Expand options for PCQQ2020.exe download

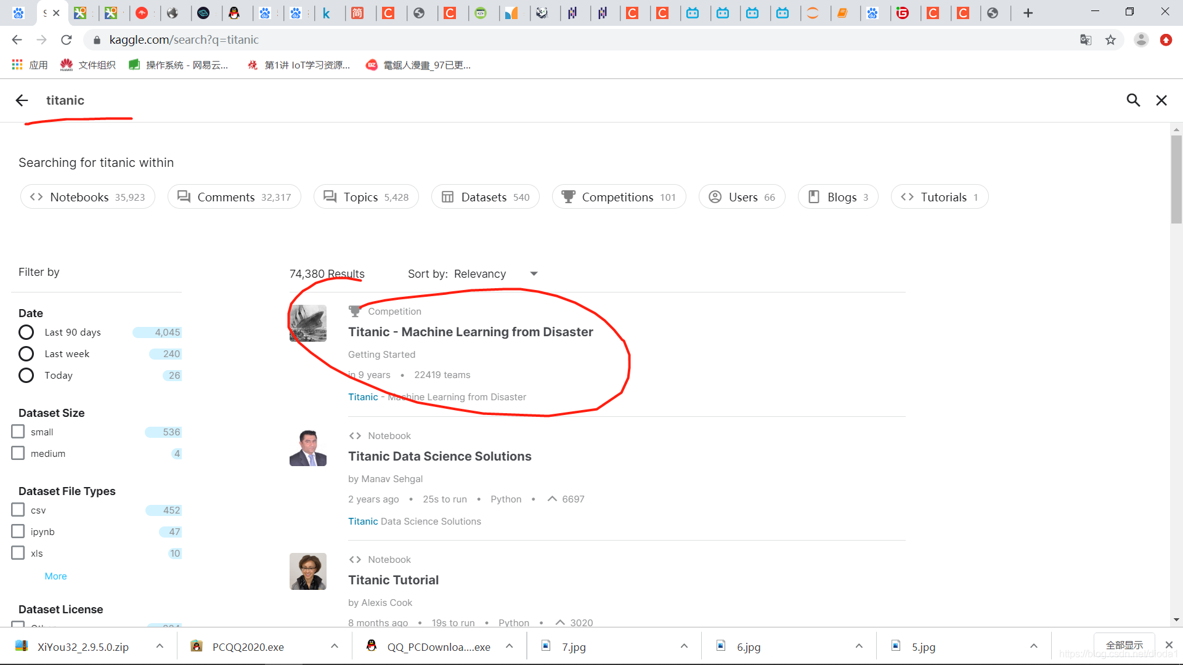pyautogui.click(x=335, y=646)
